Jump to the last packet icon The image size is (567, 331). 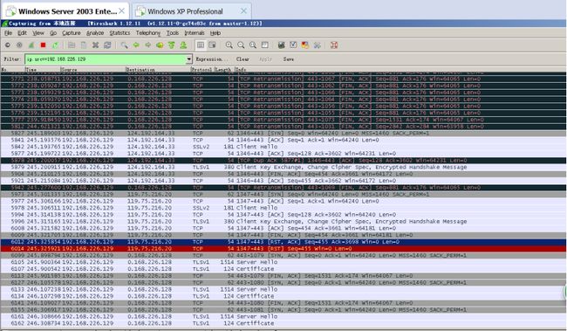[183, 45]
